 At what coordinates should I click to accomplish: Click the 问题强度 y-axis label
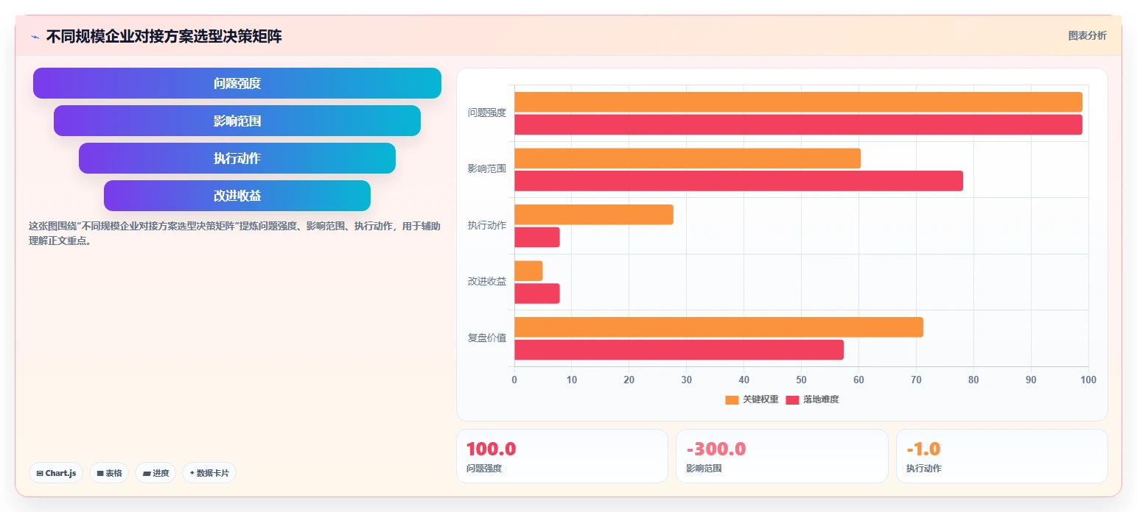coord(487,113)
